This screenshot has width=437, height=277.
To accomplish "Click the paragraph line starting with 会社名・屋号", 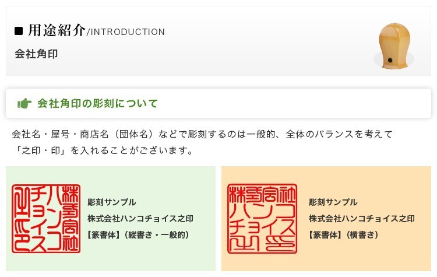I will point(202,134).
